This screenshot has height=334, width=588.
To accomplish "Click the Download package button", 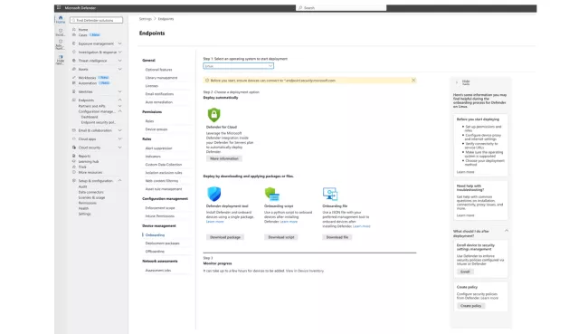I will point(225,237).
